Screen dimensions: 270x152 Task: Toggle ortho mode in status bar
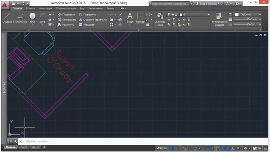coord(190,148)
